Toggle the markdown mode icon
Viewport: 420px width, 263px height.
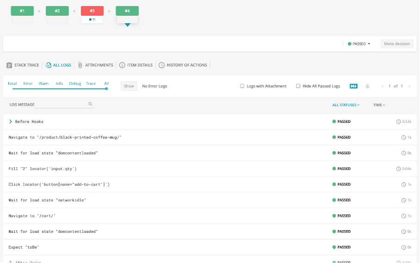353,86
